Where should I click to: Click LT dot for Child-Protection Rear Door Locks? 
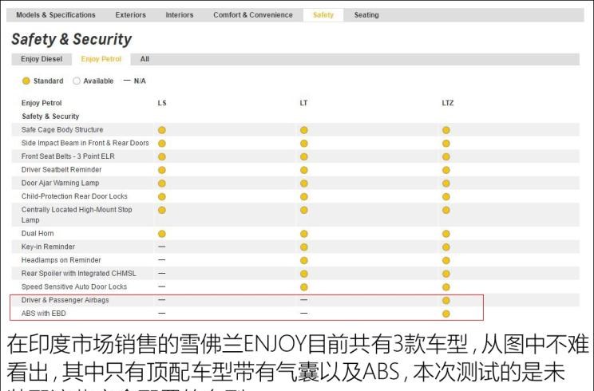(304, 197)
